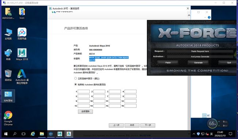Open the Windows Start menu
The width and height of the screenshot is (238, 139).
6,134
